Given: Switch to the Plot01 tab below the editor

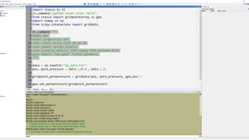Looking at the screenshot, I should pos(36,90).
